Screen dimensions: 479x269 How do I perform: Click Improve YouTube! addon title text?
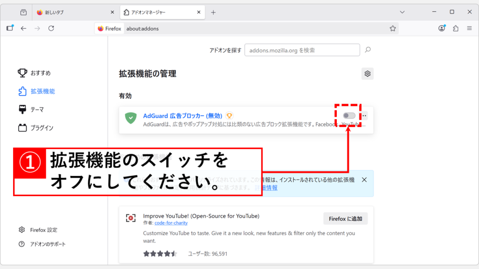tap(201, 216)
